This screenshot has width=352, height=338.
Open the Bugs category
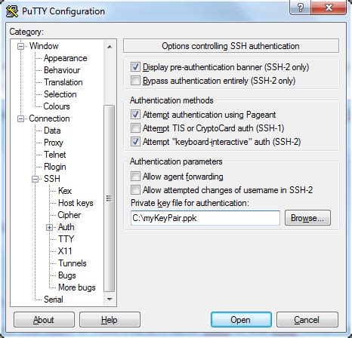(67, 275)
